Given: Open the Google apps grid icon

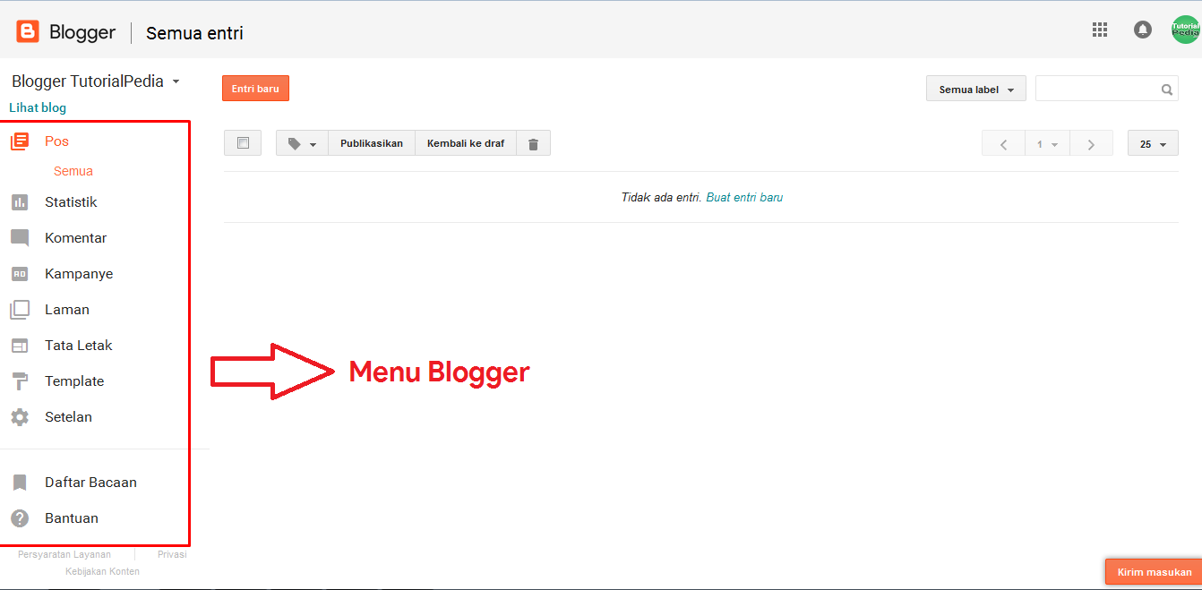Looking at the screenshot, I should pos(1100,30).
